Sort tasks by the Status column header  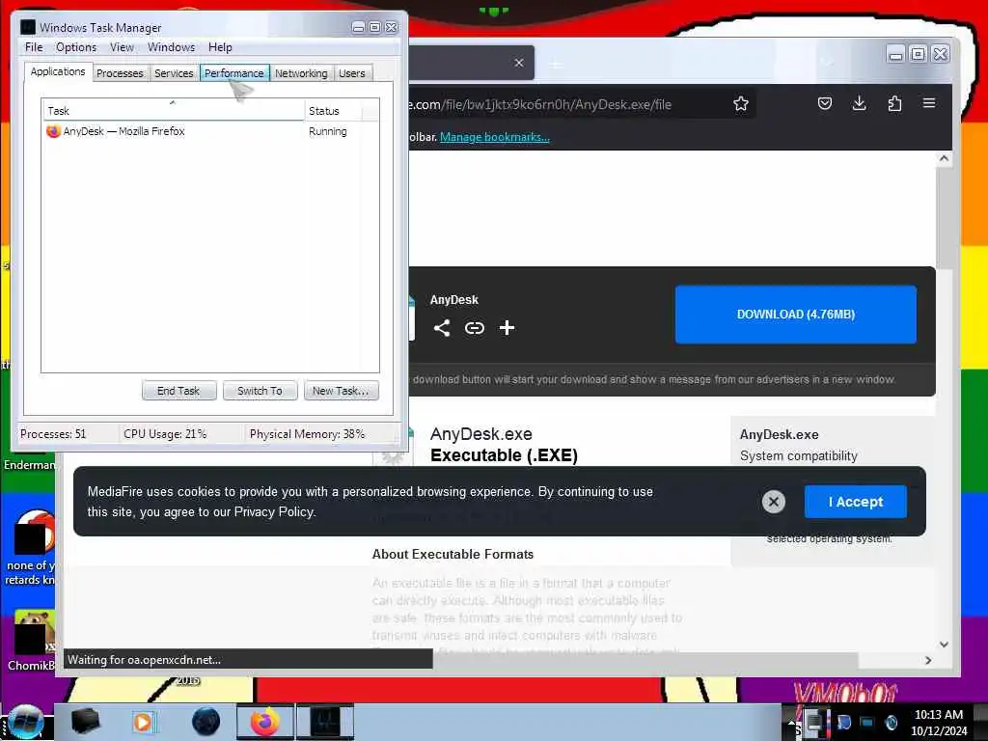tap(334, 111)
